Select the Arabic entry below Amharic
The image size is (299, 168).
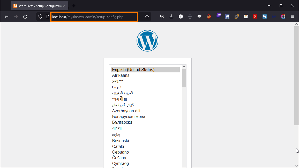[x=146, y=87]
